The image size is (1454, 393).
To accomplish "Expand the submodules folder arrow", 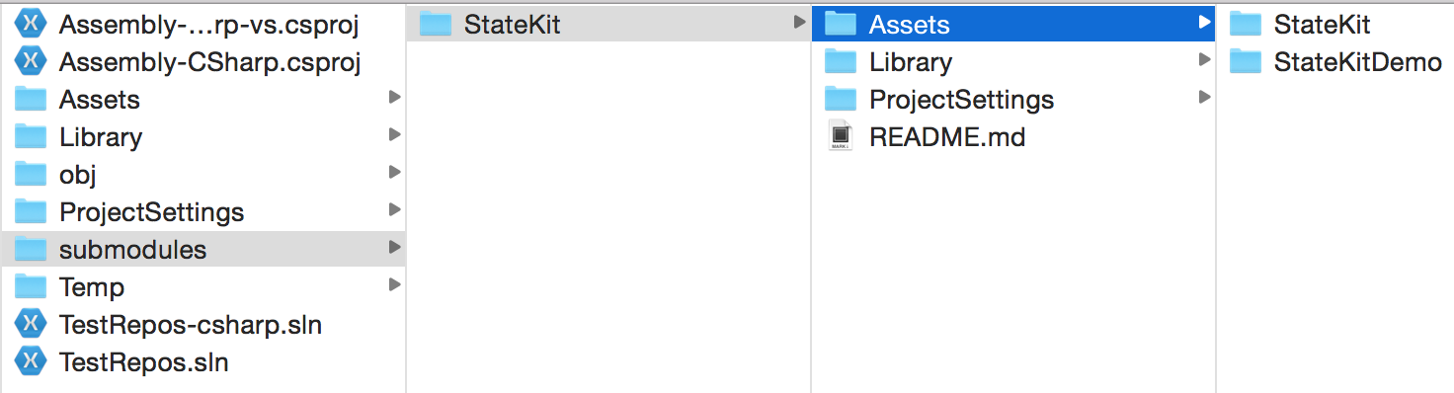I will click(394, 247).
